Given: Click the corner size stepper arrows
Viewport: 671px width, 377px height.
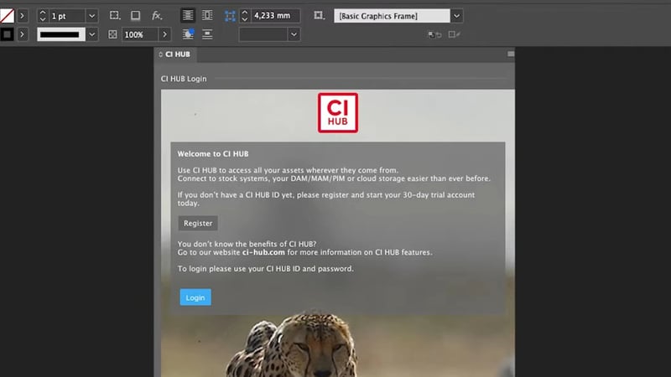Looking at the screenshot, I should [245, 16].
